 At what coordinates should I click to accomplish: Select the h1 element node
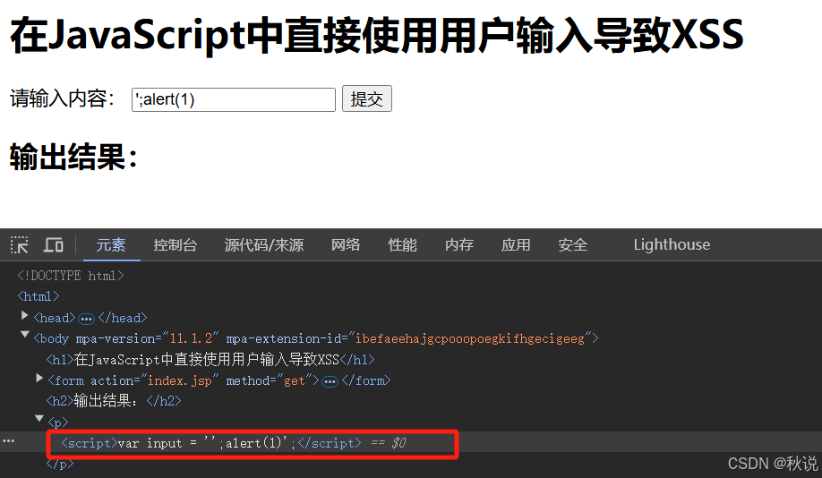coord(210,360)
